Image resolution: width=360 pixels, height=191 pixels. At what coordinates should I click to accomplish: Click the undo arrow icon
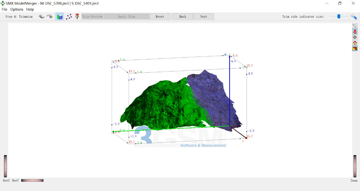tap(42, 16)
